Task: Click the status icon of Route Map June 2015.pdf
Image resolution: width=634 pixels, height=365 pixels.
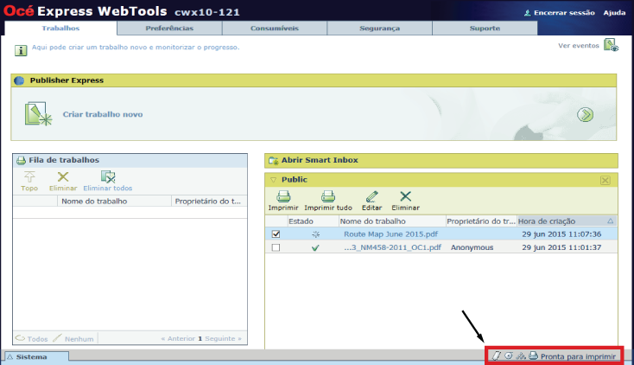Action: pyautogui.click(x=316, y=234)
